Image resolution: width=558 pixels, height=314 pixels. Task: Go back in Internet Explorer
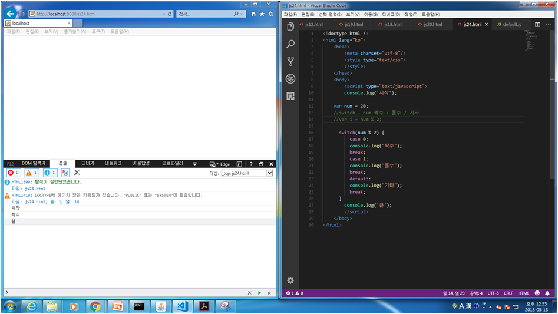point(11,14)
